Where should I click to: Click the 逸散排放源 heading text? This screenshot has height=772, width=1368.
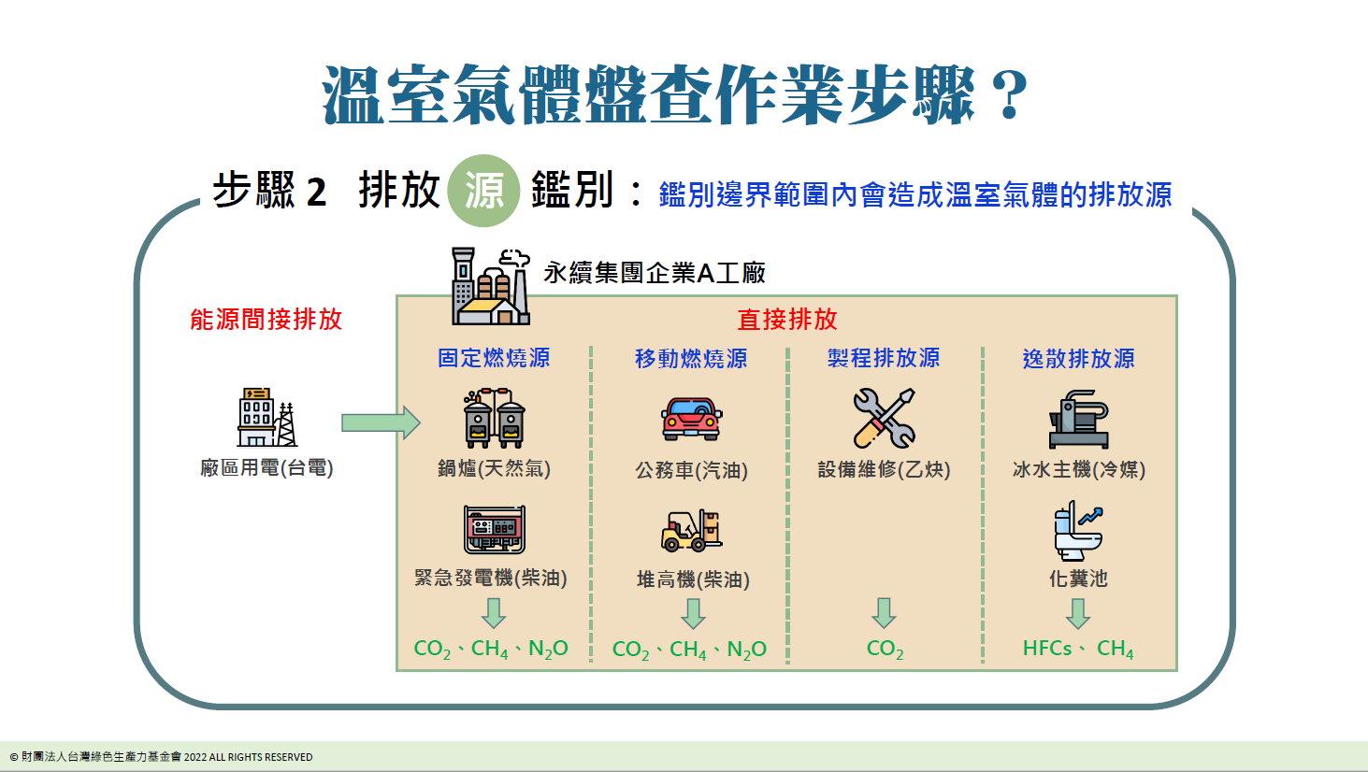click(x=1078, y=359)
